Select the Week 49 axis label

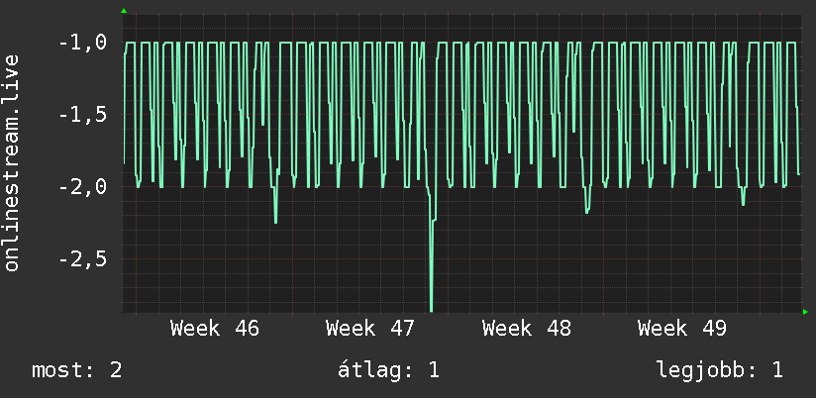point(682,330)
